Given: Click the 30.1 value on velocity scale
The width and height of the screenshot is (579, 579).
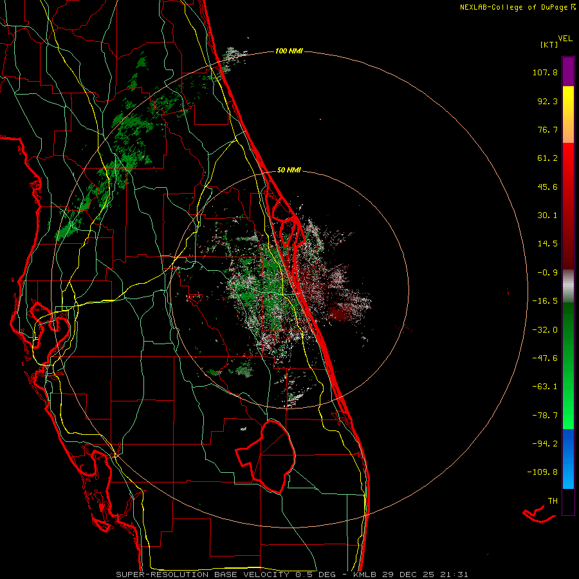Looking at the screenshot, I should click(547, 216).
